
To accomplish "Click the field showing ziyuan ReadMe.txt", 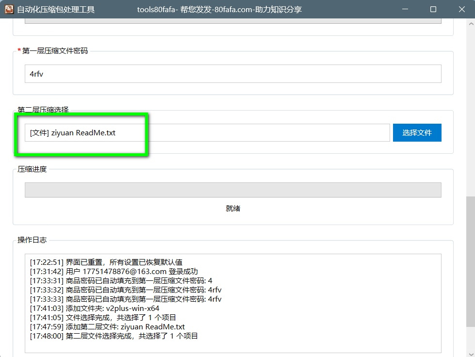I will click(x=207, y=133).
